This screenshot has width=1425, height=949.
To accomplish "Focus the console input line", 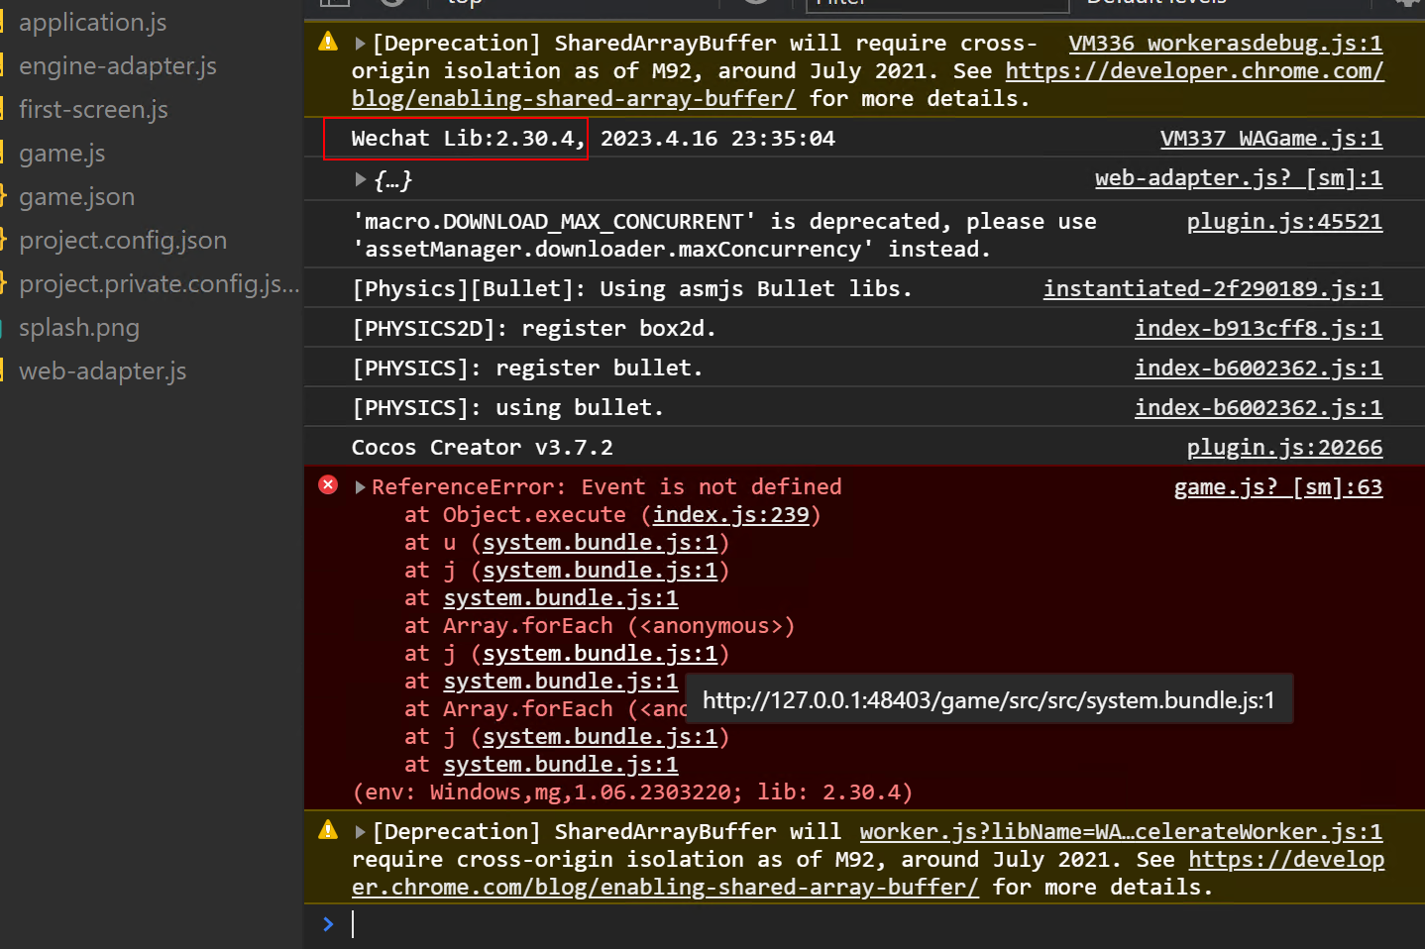I will tap(793, 924).
